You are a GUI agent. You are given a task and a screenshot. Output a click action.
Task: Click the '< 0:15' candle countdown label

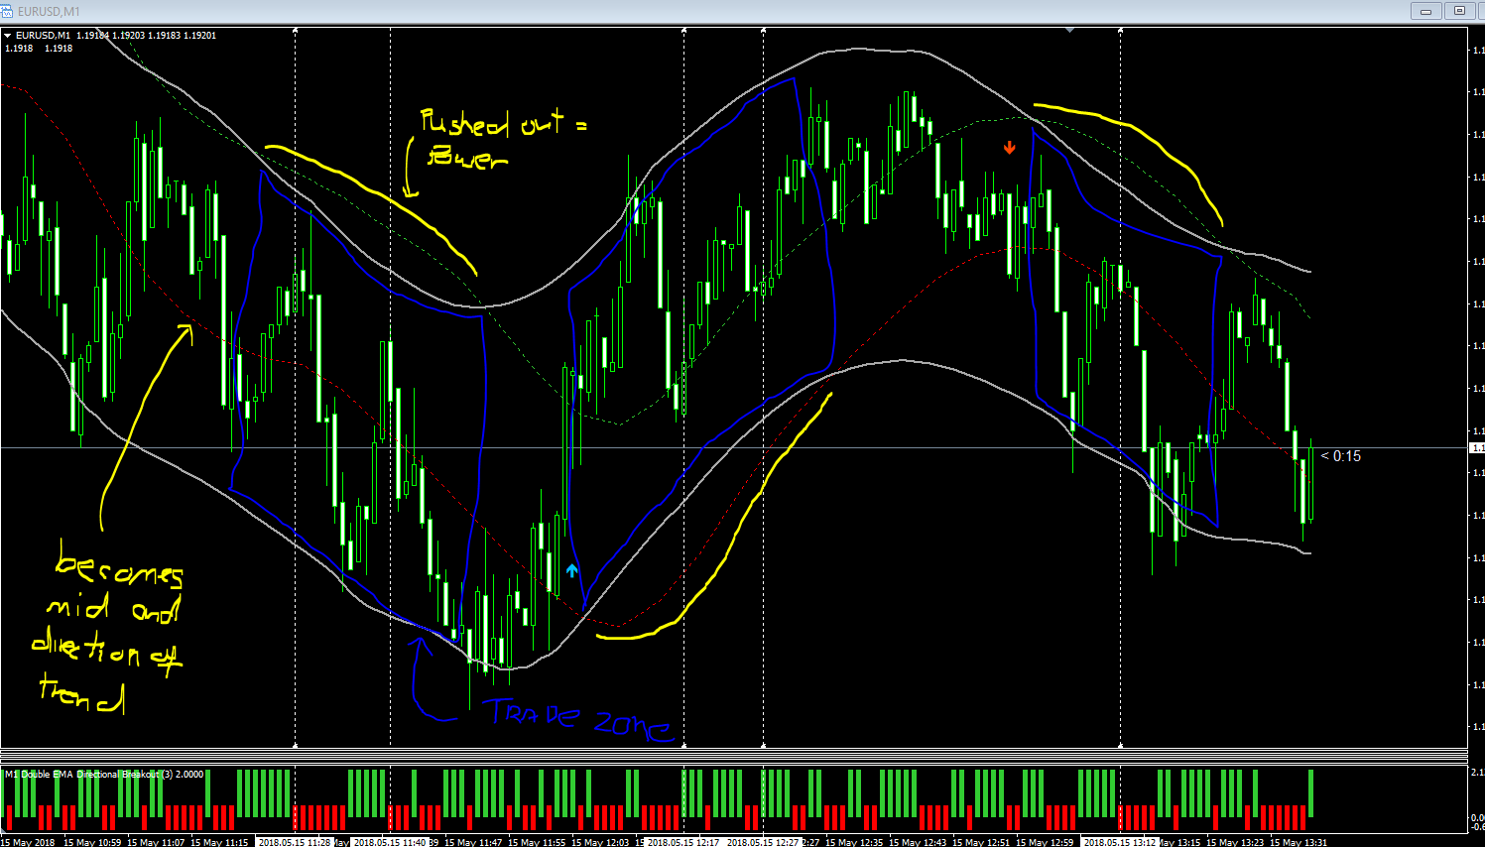pyautogui.click(x=1341, y=456)
